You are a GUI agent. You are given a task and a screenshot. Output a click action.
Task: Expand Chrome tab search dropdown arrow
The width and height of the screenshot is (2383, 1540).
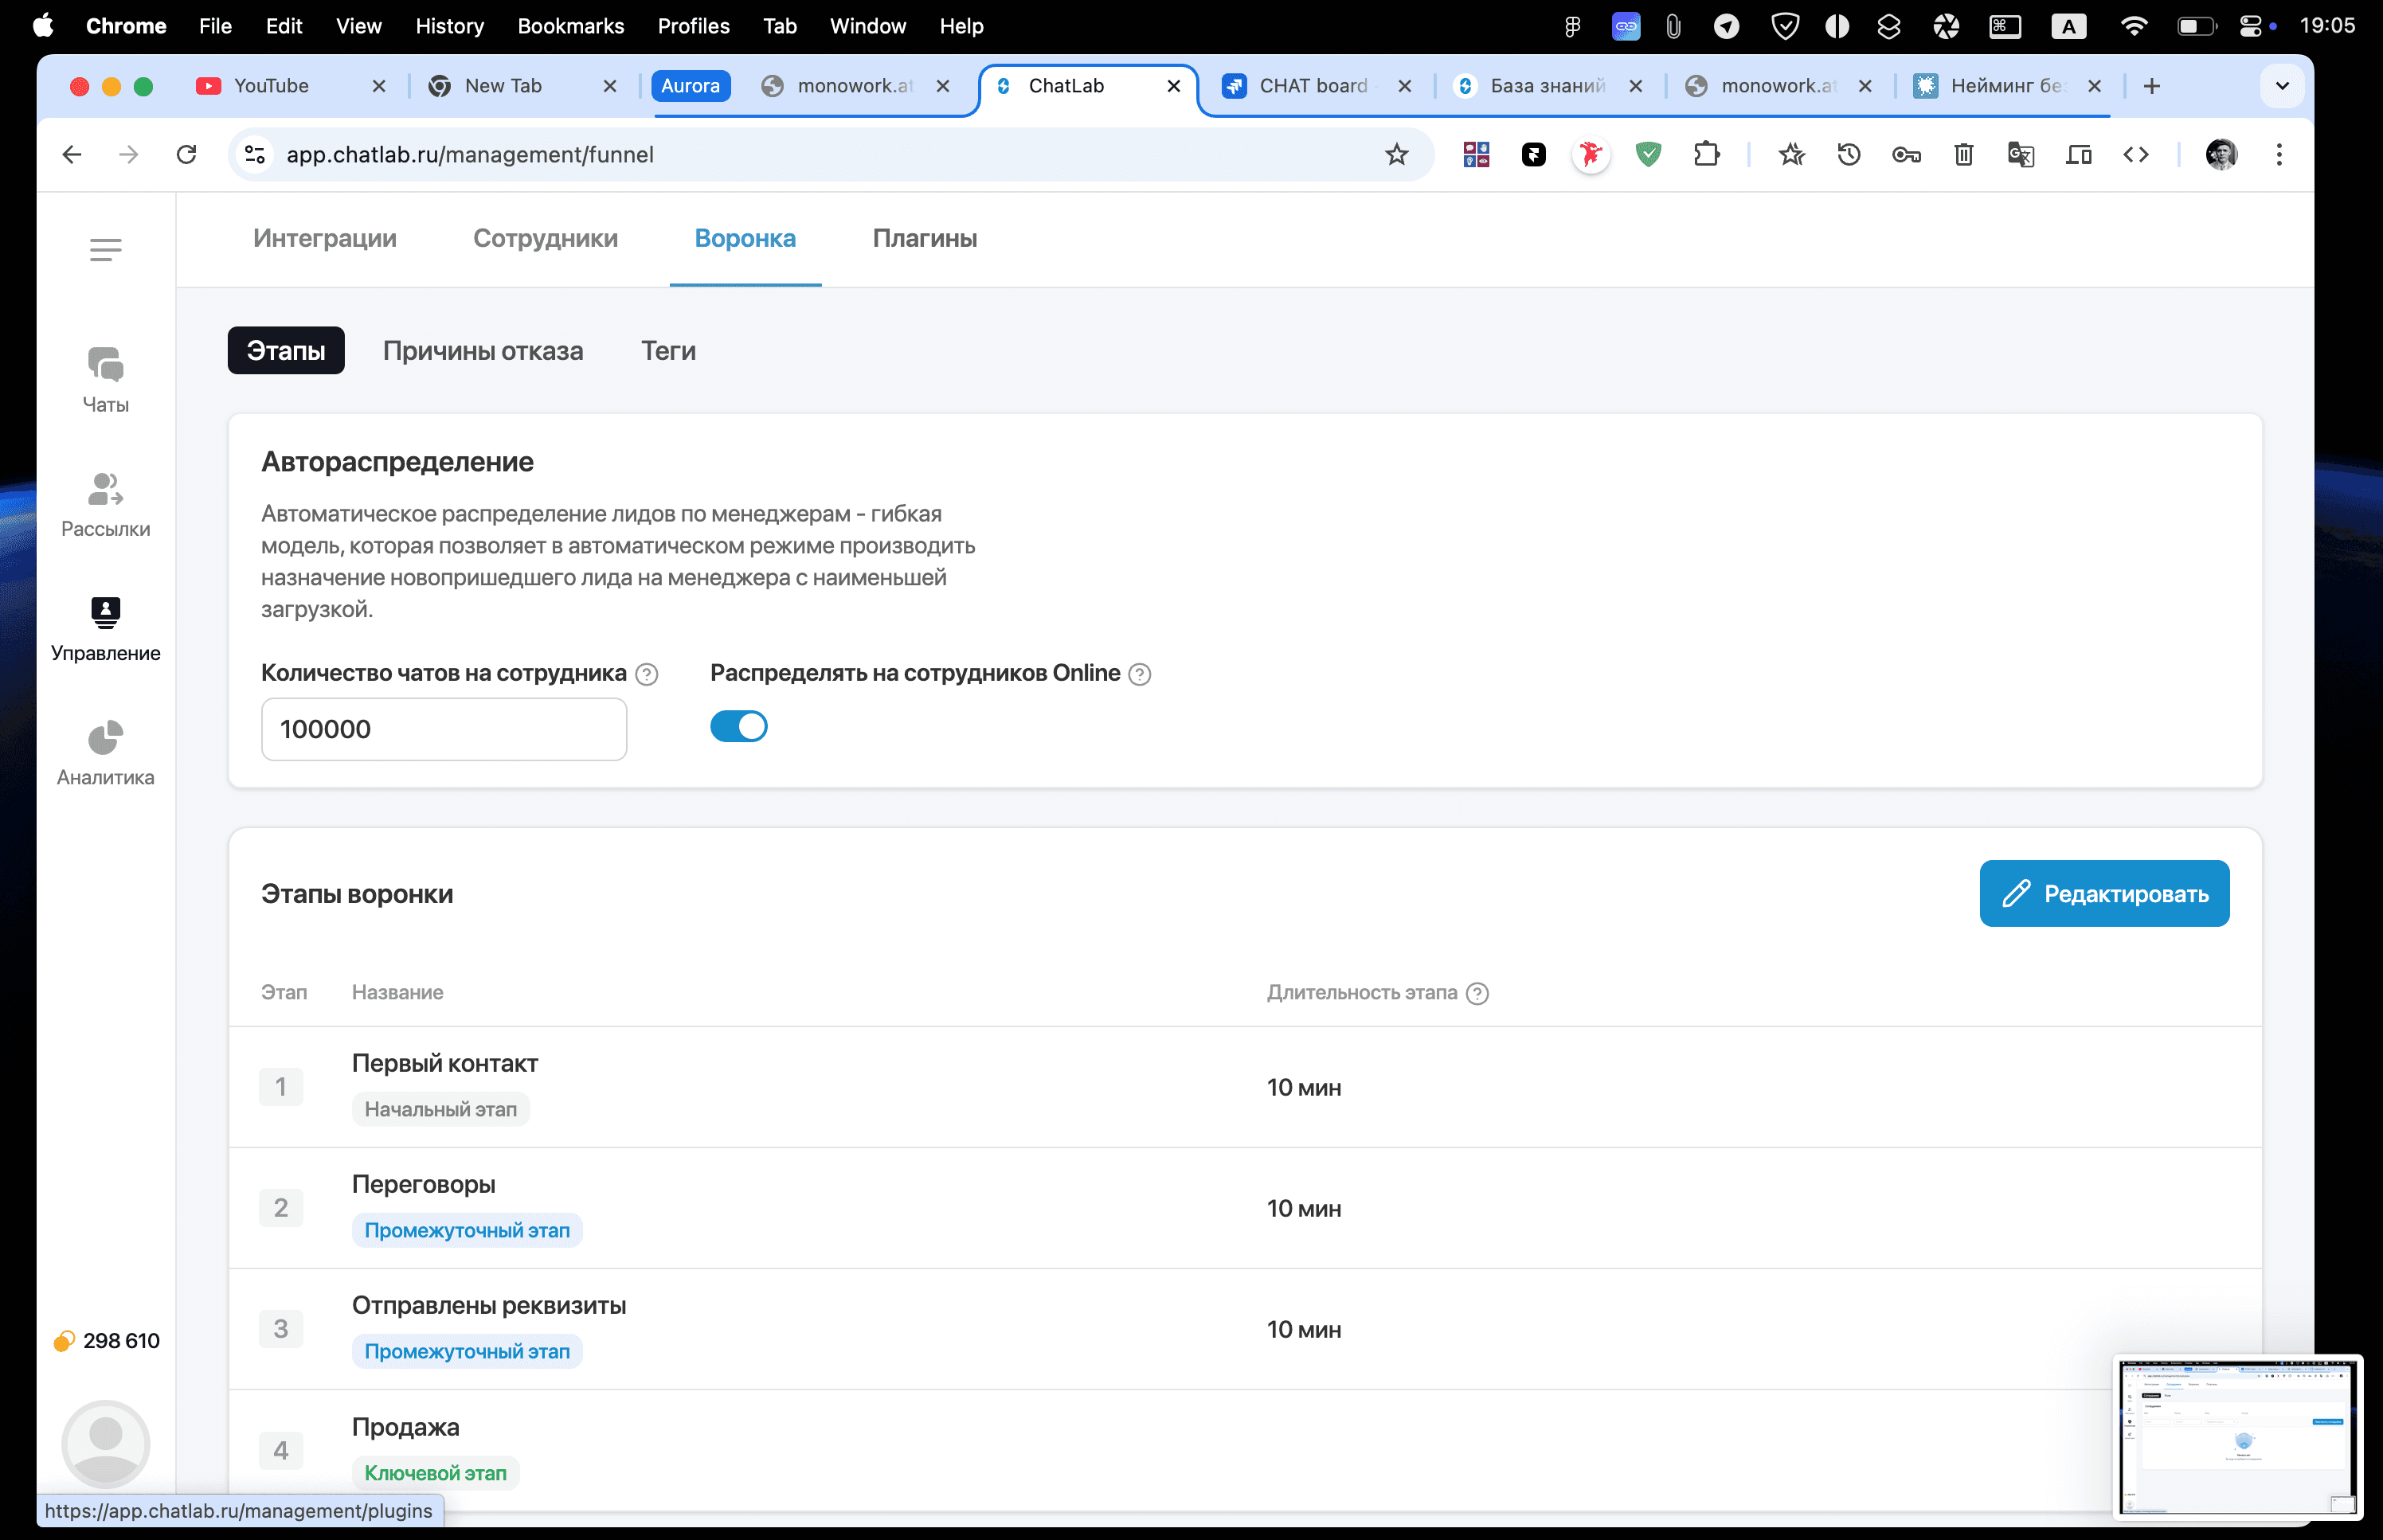2281,86
